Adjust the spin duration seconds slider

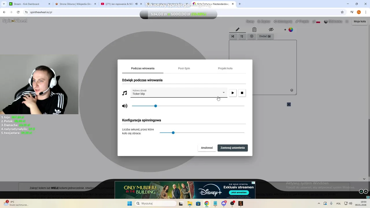(202, 133)
